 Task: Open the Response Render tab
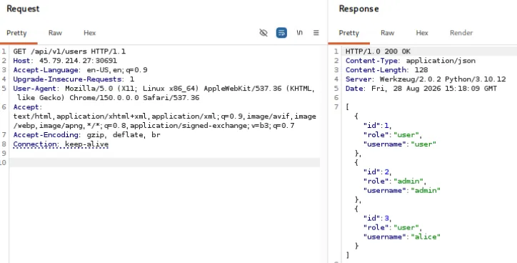(x=461, y=33)
